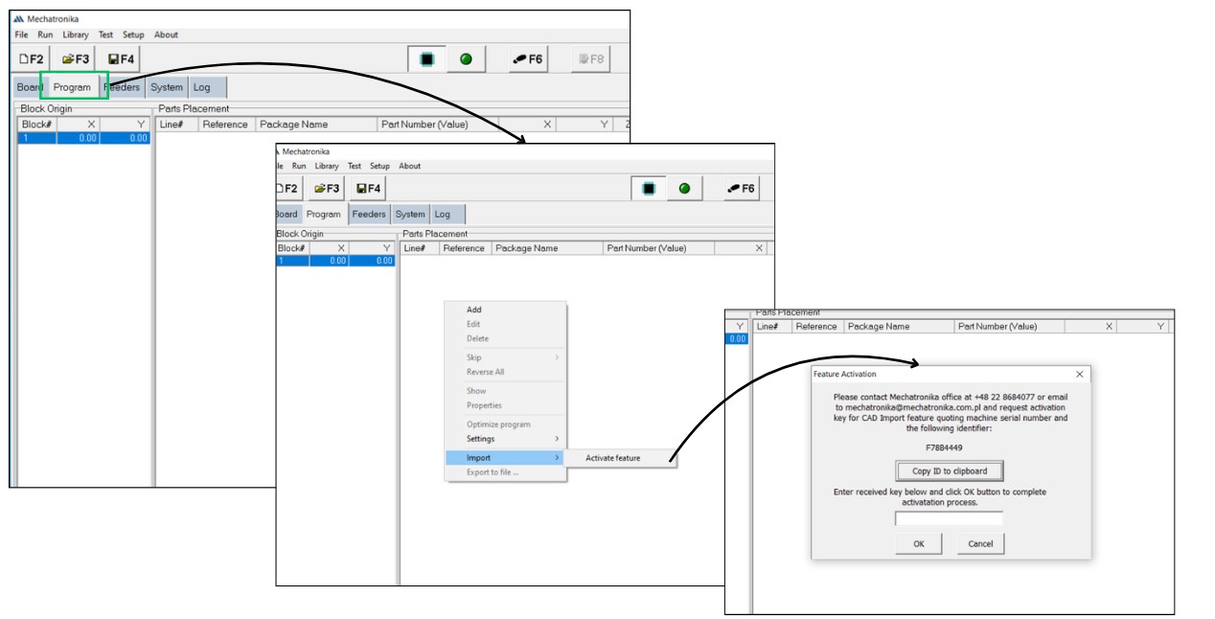This screenshot has width=1215, height=619.
Task: Open the About menu in the back window
Action: tap(166, 34)
